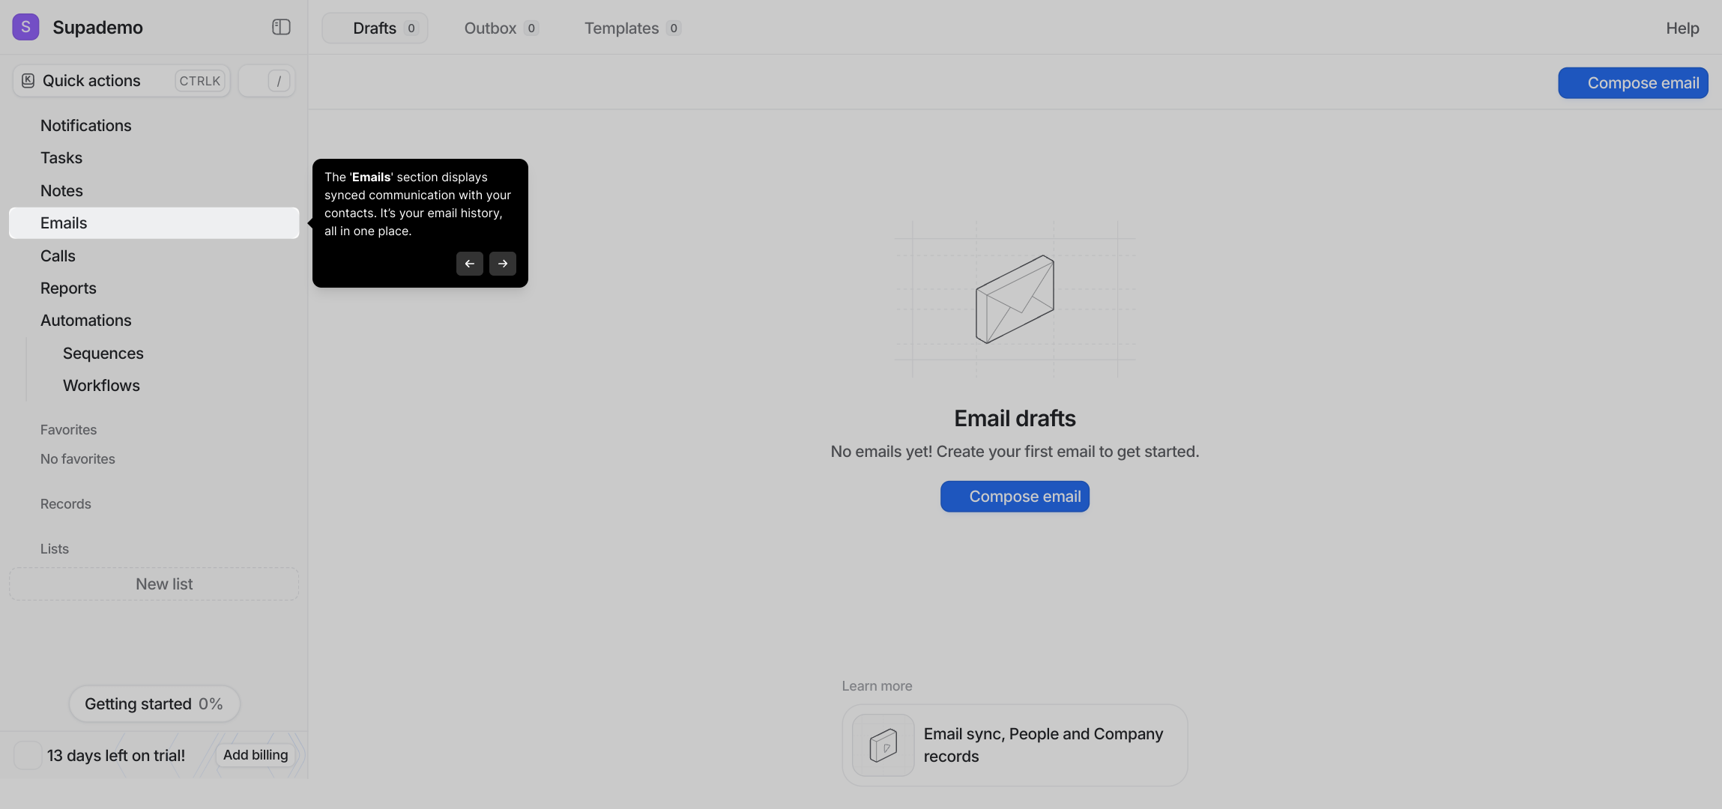This screenshot has width=1722, height=809.
Task: Go to next tooltip step arrow
Action: pos(503,264)
